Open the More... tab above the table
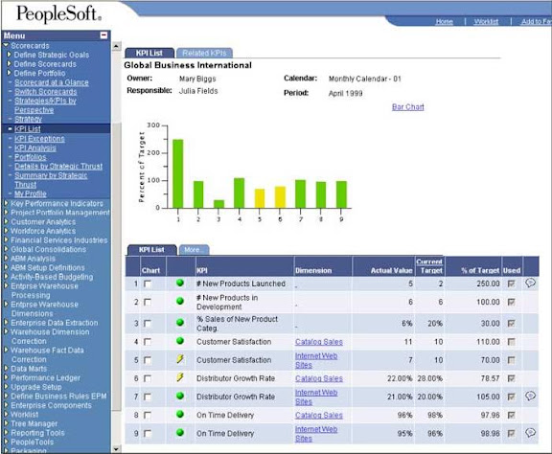 pos(194,250)
